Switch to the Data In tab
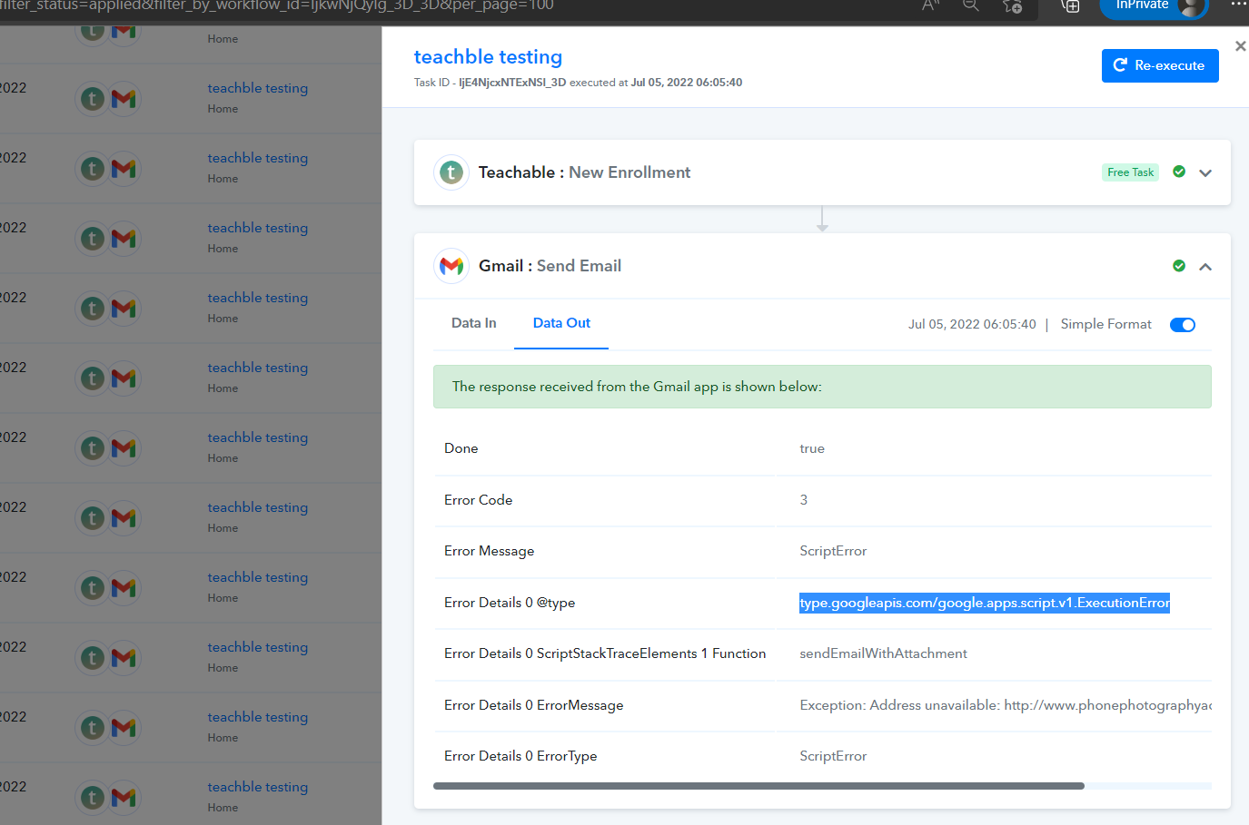The width and height of the screenshot is (1249, 825). [474, 323]
